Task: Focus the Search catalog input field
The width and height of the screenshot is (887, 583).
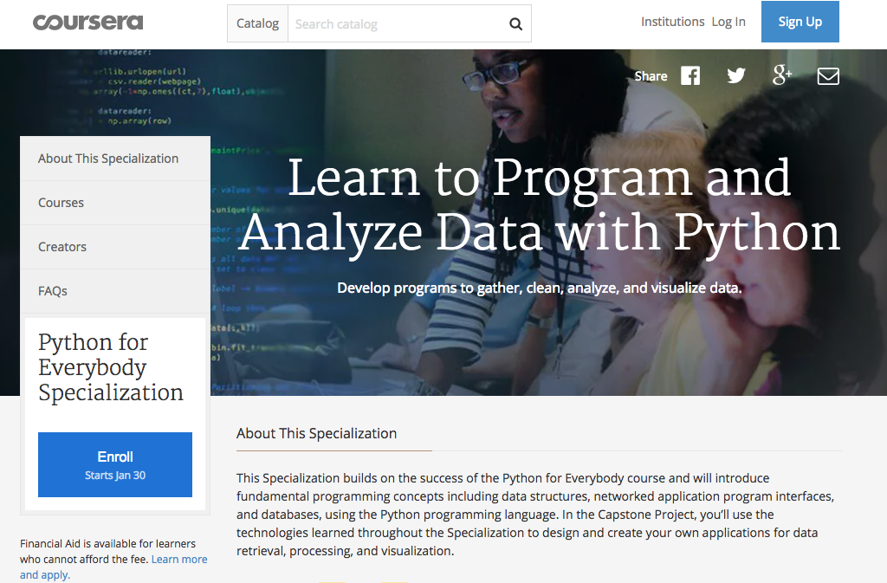Action: tap(394, 24)
